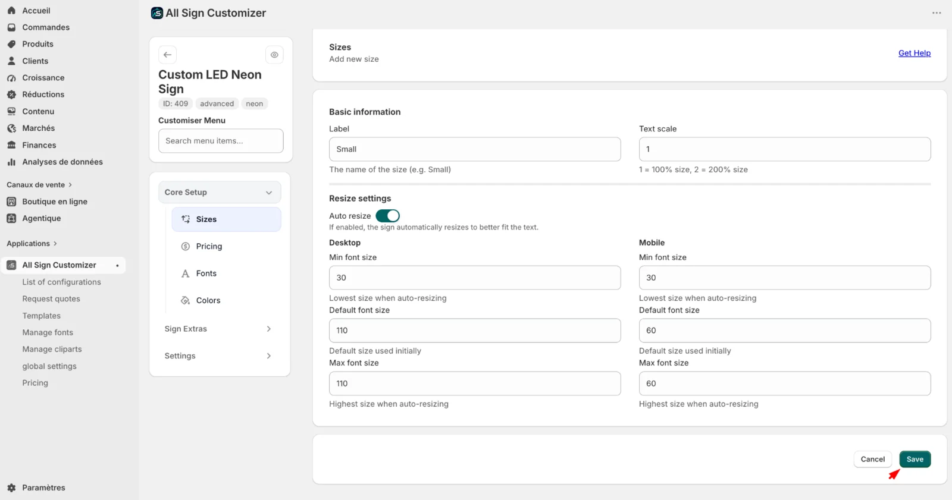Viewport: 952px width, 500px height.
Task: Collapse the Core Setup section
Action: pyautogui.click(x=220, y=193)
